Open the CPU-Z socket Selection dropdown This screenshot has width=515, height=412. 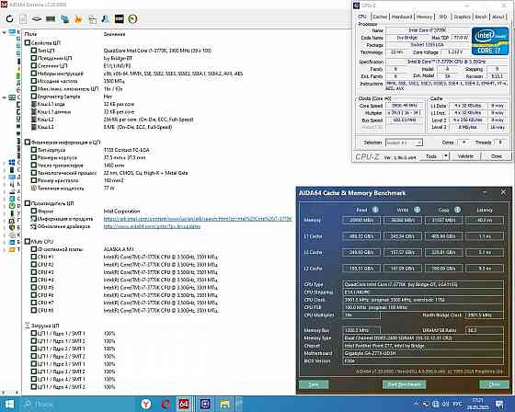404,143
